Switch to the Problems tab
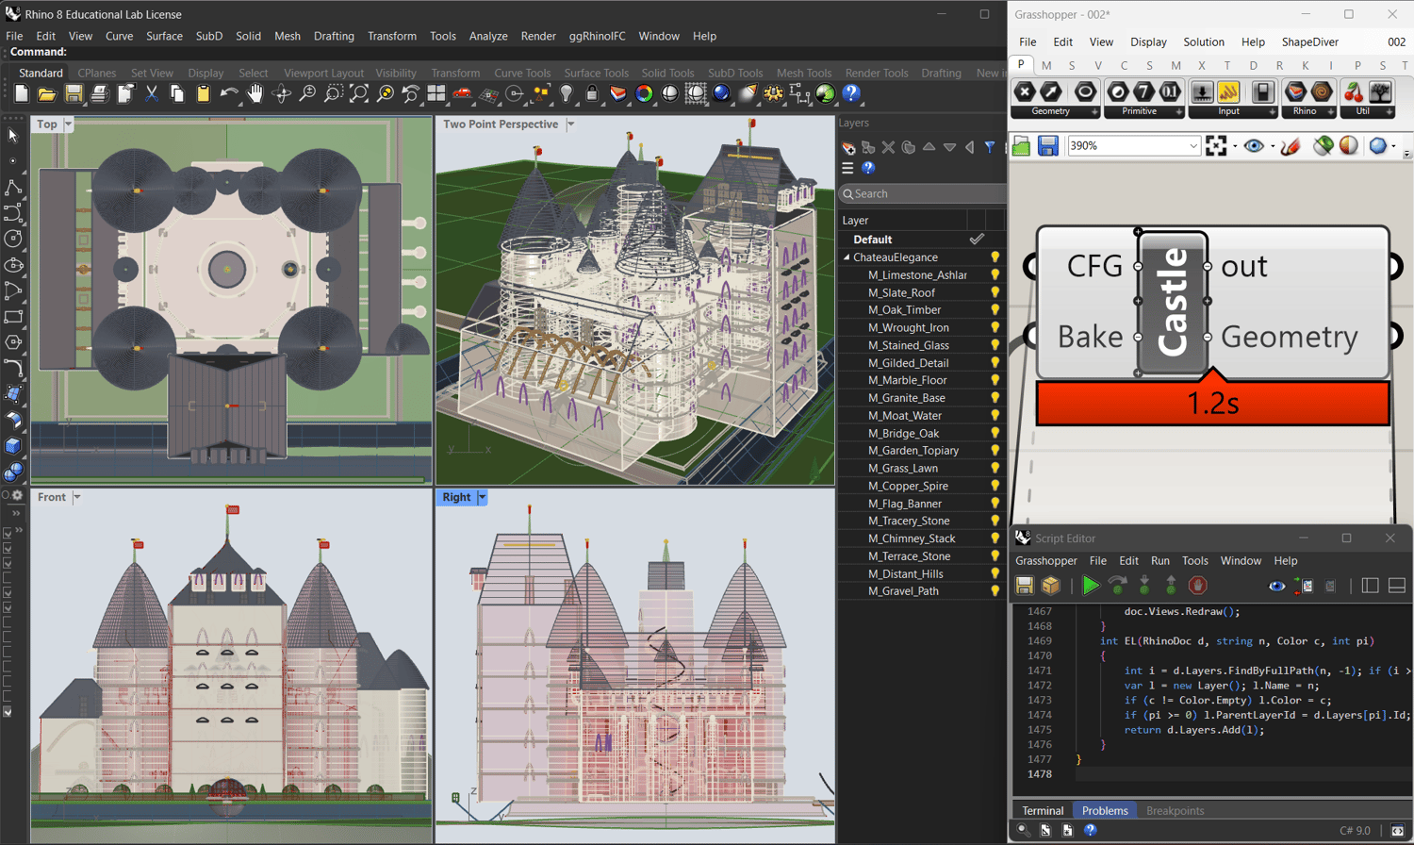 (1104, 810)
